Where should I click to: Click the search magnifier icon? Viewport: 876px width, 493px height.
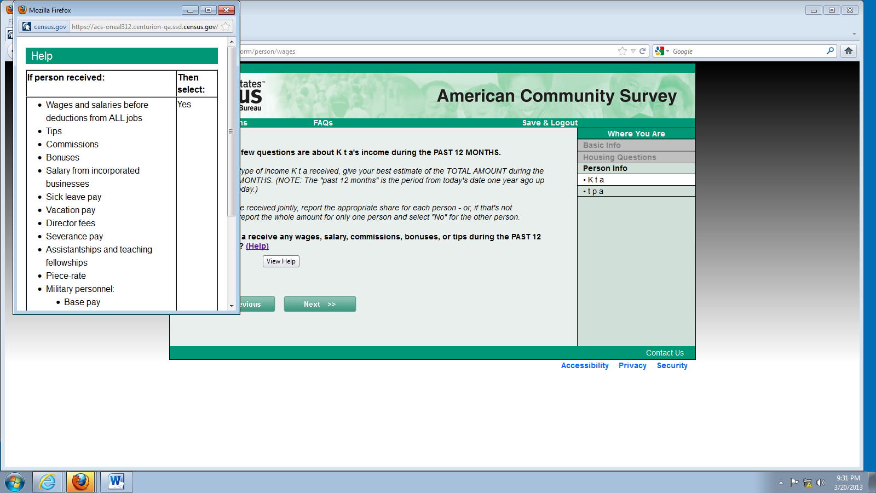tap(830, 51)
